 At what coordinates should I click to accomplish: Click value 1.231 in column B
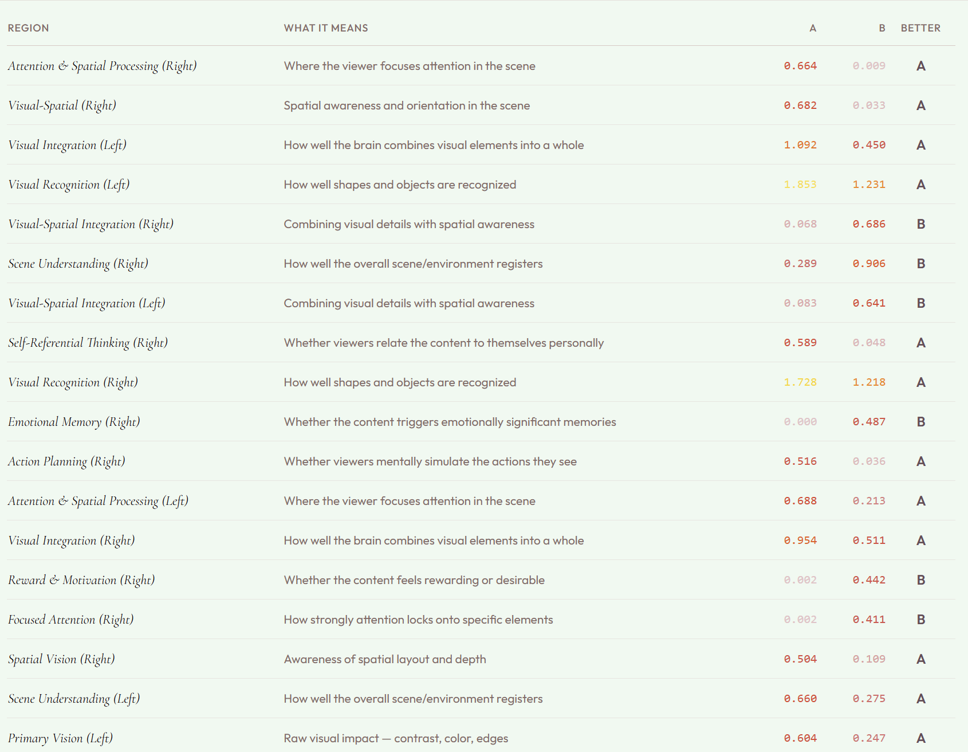pyautogui.click(x=869, y=185)
